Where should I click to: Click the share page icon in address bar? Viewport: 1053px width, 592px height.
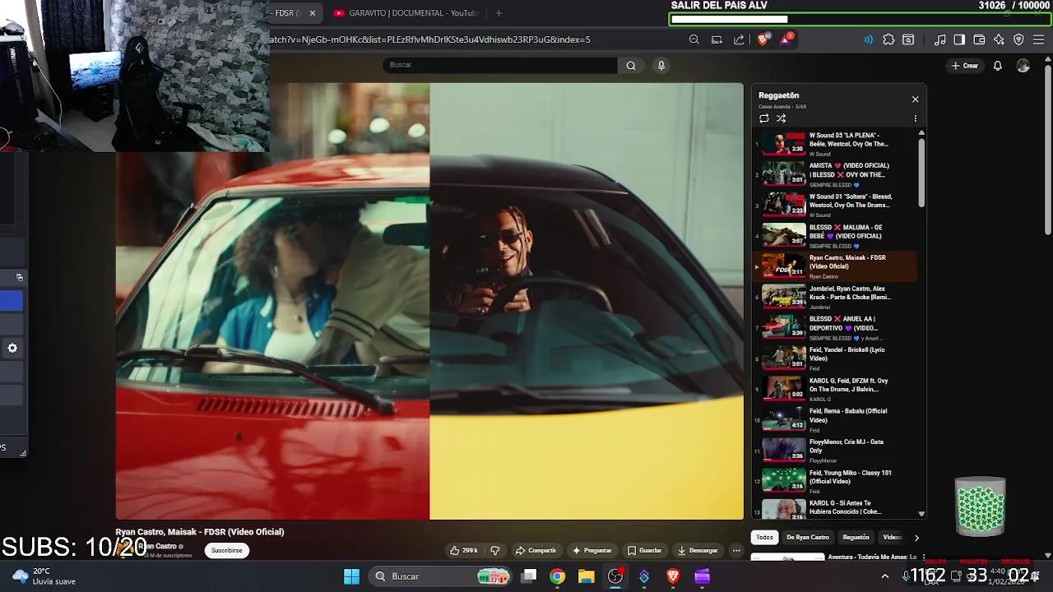[739, 39]
